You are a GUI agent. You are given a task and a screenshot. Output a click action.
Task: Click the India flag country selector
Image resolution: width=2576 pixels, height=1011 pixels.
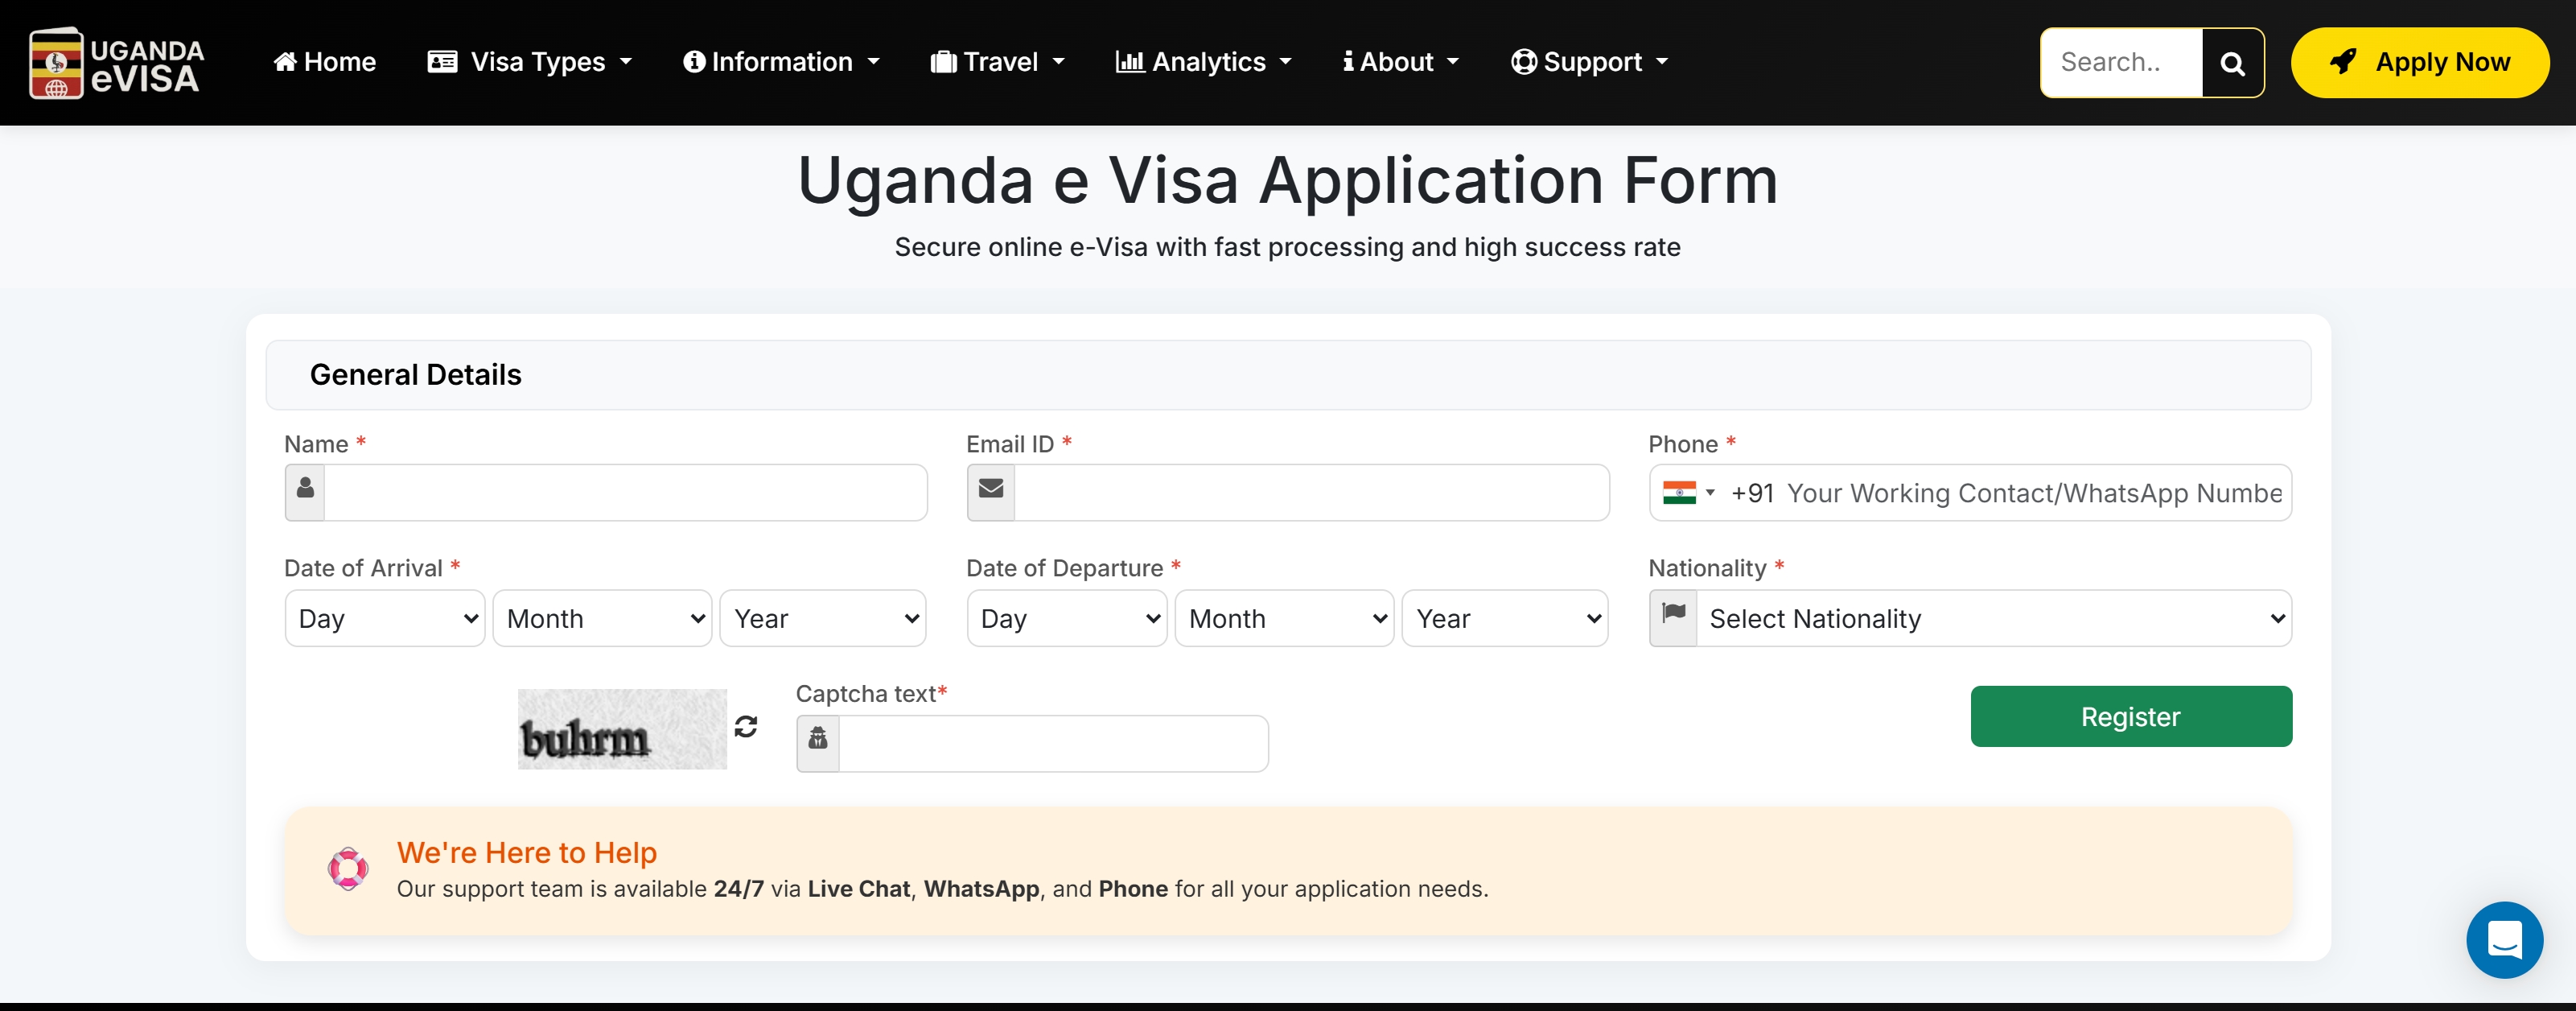click(1688, 493)
